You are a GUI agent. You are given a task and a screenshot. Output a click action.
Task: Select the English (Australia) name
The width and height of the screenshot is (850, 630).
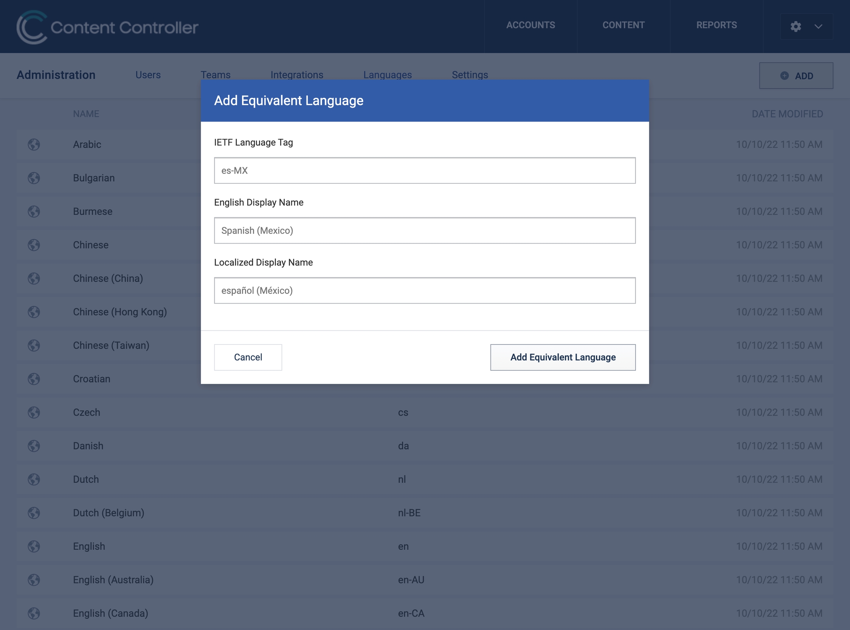pyautogui.click(x=113, y=580)
